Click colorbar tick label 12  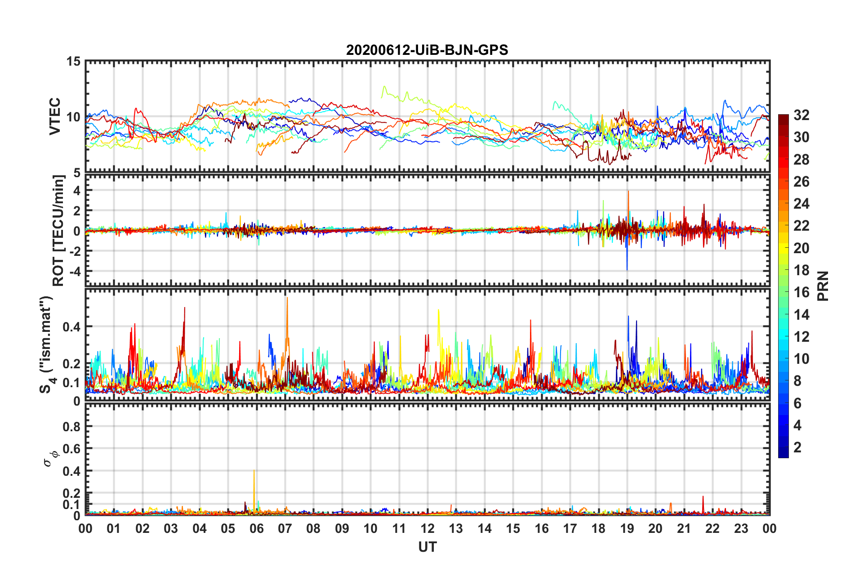click(x=801, y=336)
